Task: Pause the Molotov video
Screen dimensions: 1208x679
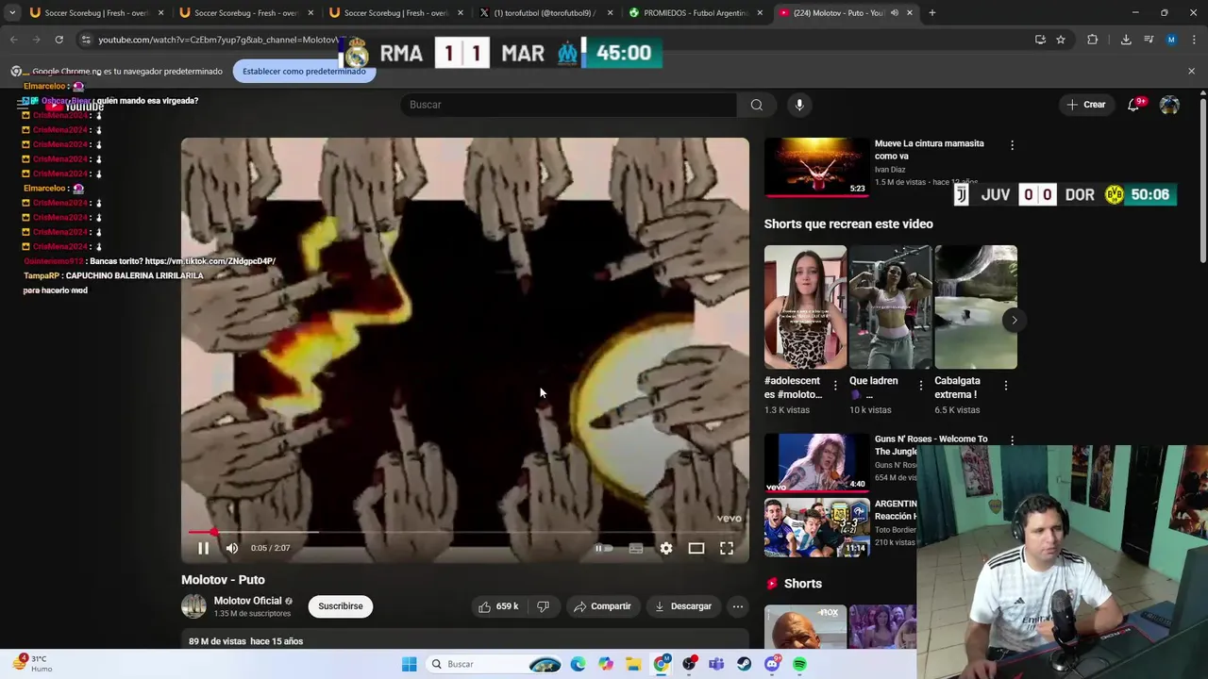Action: (x=203, y=548)
